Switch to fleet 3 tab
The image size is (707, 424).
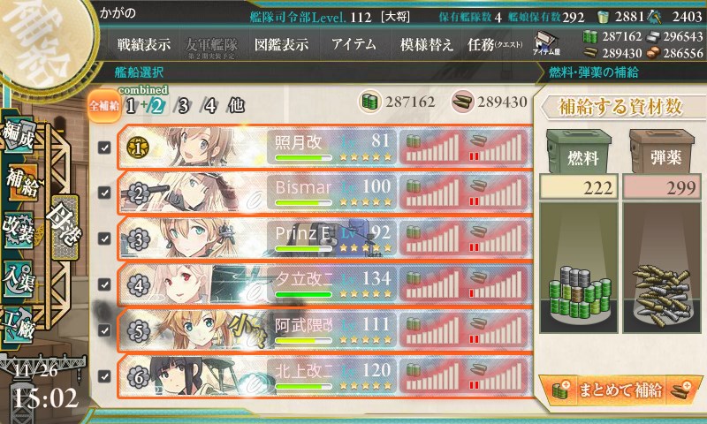coord(183,106)
